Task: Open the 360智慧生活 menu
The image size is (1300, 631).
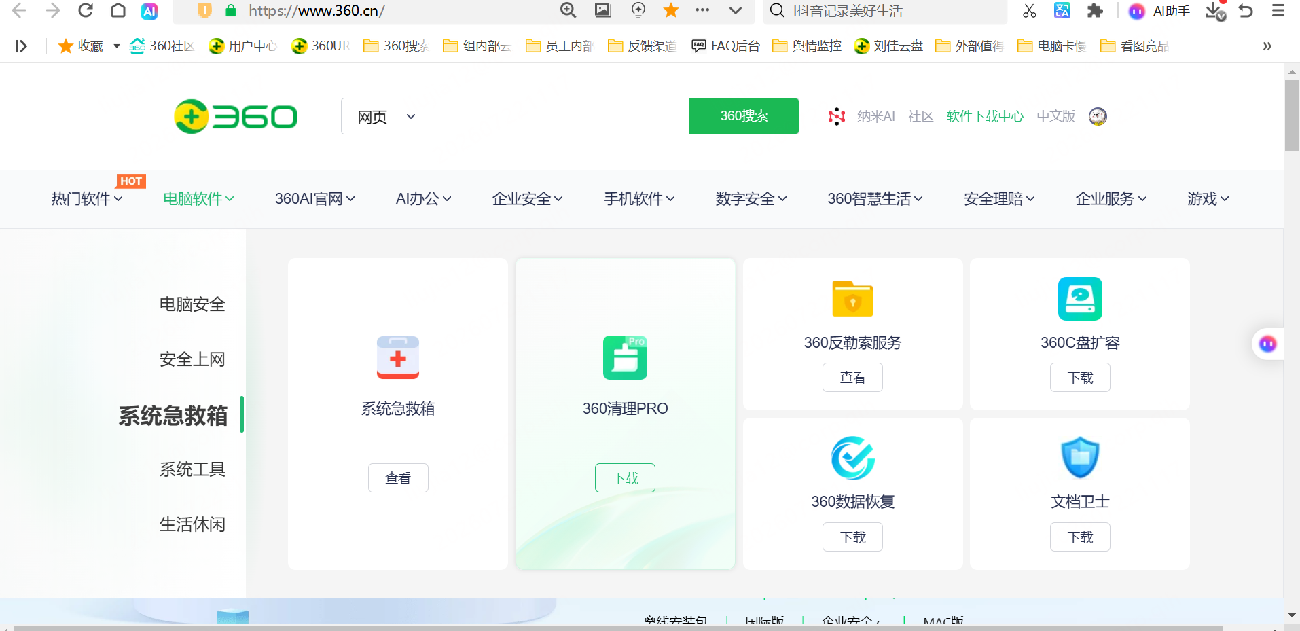Action: [x=875, y=198]
